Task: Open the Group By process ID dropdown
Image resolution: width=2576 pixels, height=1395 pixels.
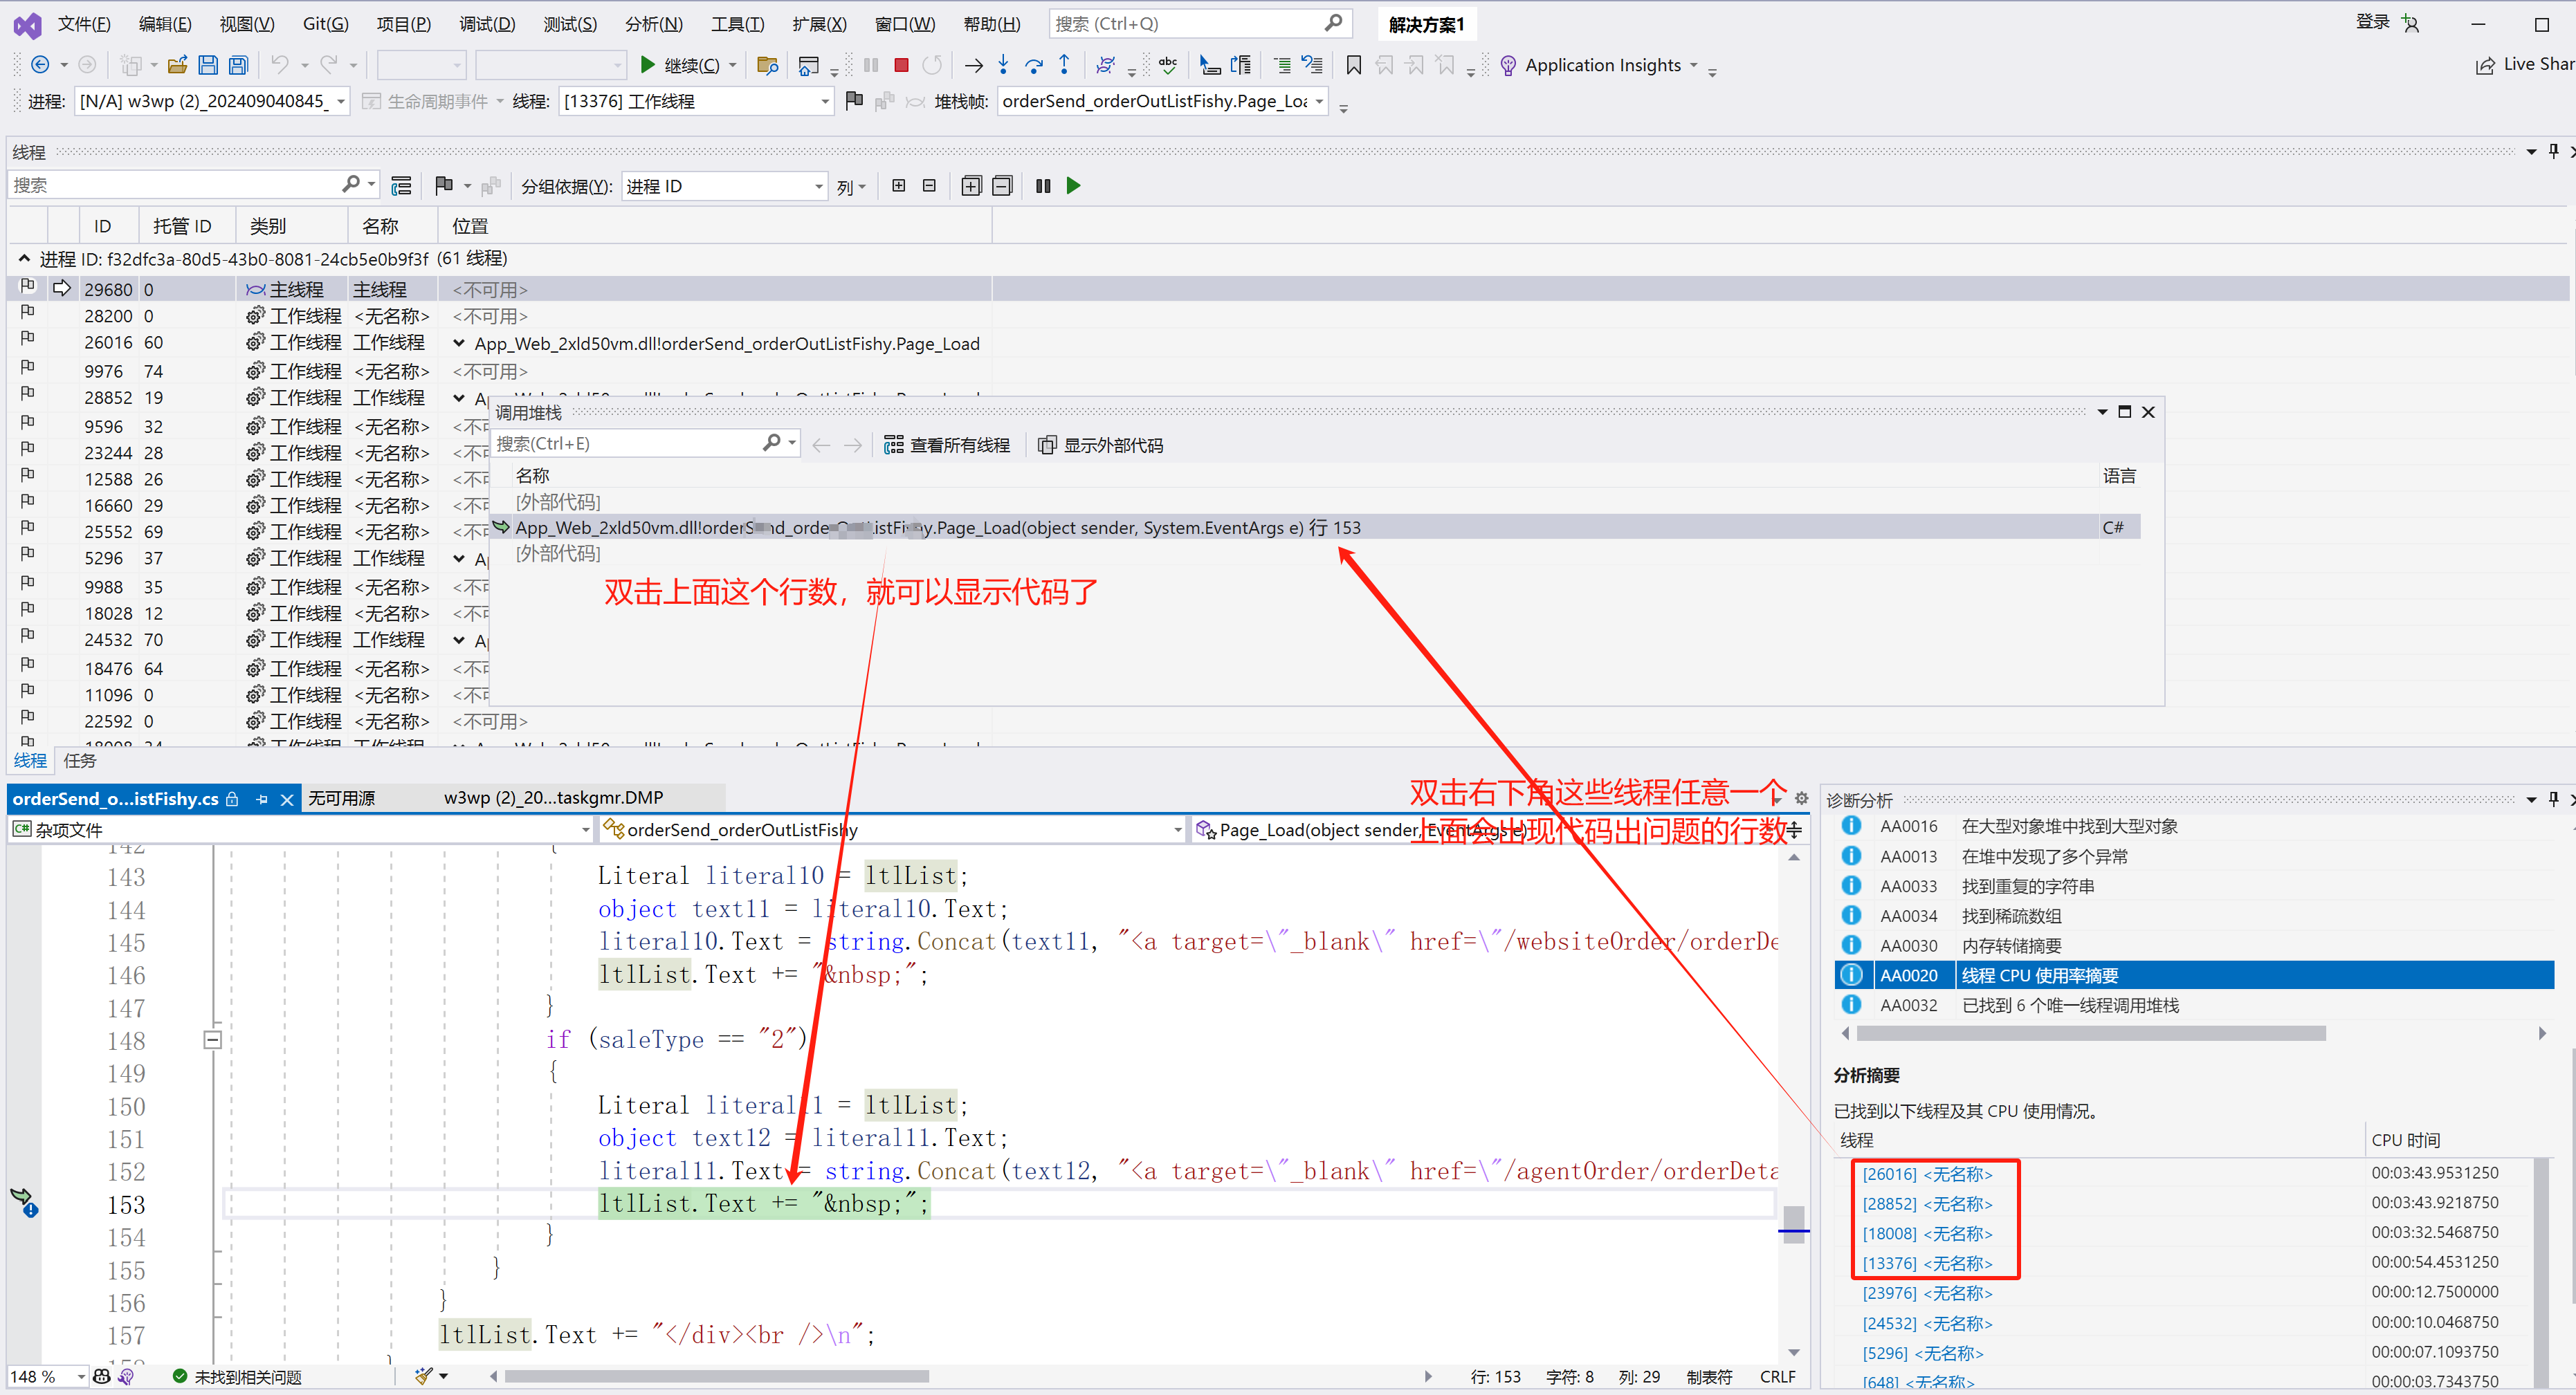Action: point(819,187)
